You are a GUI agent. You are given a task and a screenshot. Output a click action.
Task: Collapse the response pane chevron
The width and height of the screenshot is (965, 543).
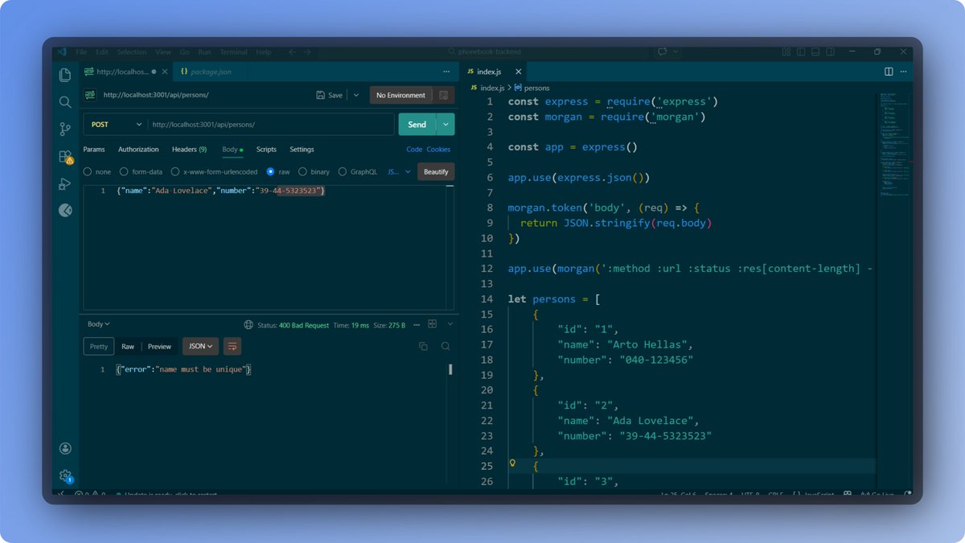coord(450,324)
